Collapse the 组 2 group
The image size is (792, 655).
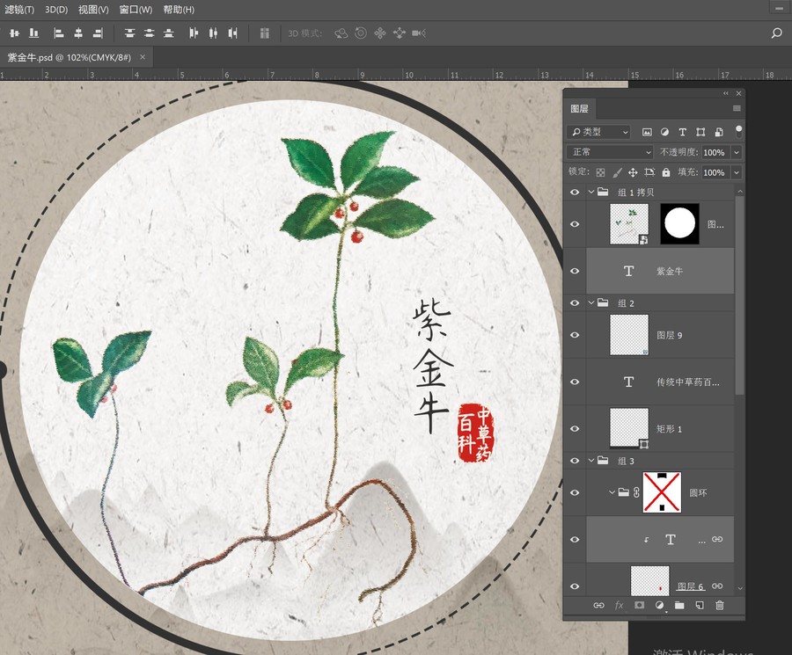[591, 302]
